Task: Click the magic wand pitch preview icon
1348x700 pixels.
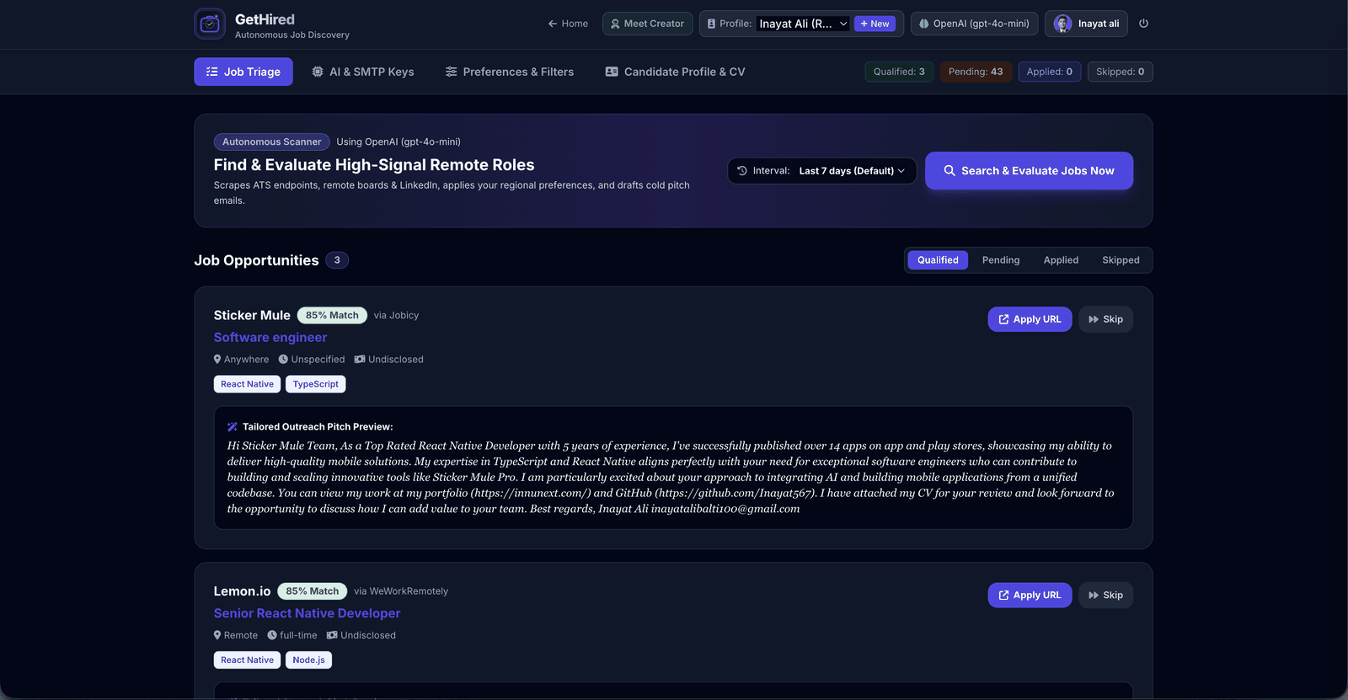Action: [233, 427]
